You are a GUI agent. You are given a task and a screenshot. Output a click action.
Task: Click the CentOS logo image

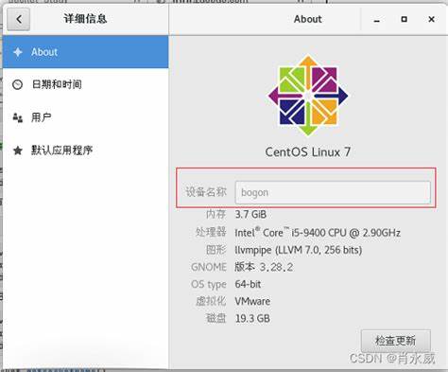point(308,96)
